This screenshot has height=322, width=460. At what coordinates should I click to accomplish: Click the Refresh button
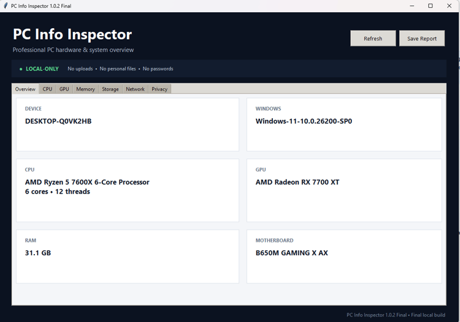(x=373, y=39)
